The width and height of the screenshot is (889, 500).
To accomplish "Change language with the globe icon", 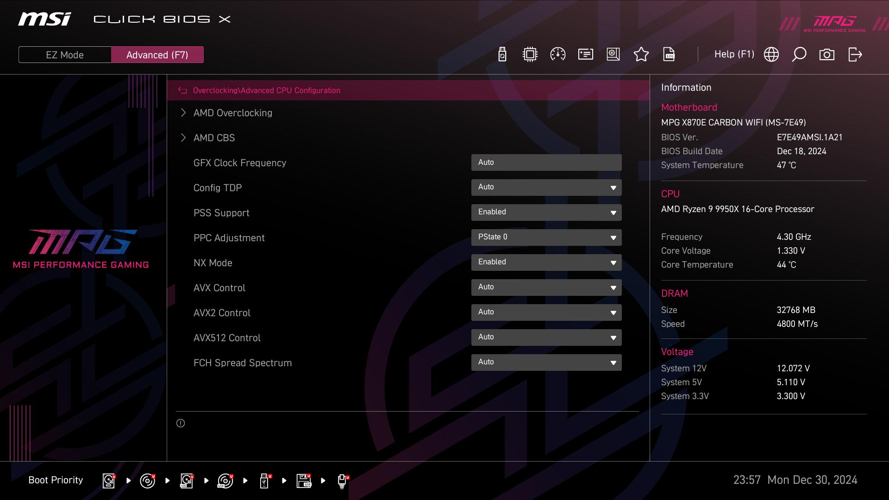I will 771,55.
